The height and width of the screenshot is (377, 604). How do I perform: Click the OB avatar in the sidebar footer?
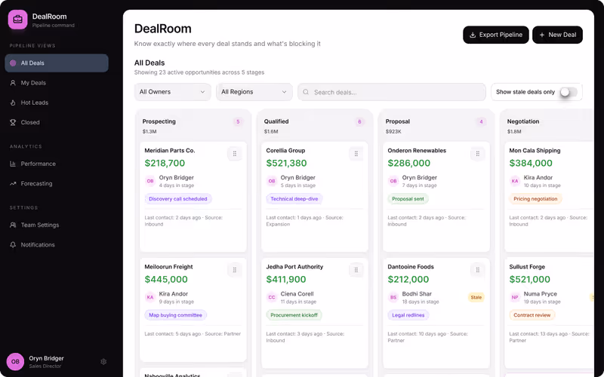click(15, 362)
